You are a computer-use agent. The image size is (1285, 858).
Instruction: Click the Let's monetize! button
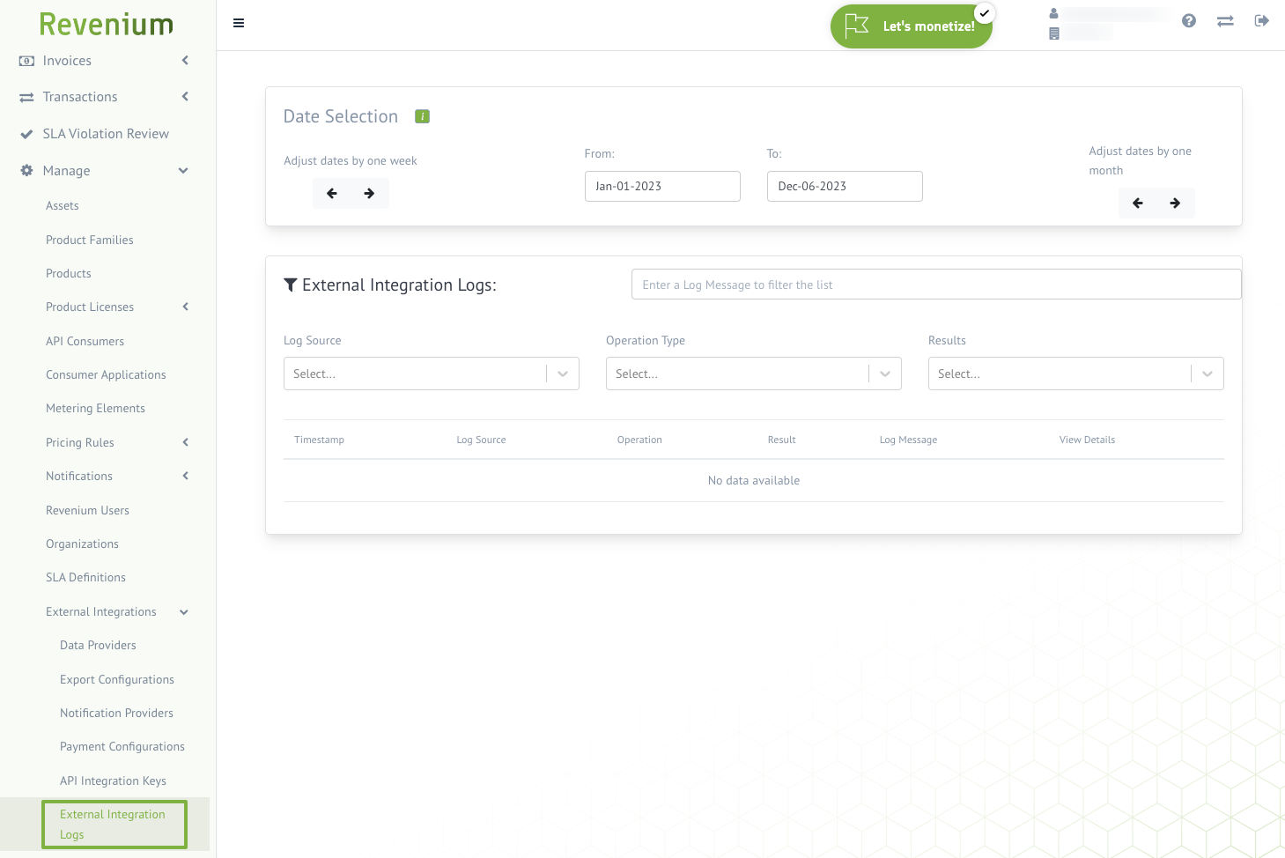(912, 26)
